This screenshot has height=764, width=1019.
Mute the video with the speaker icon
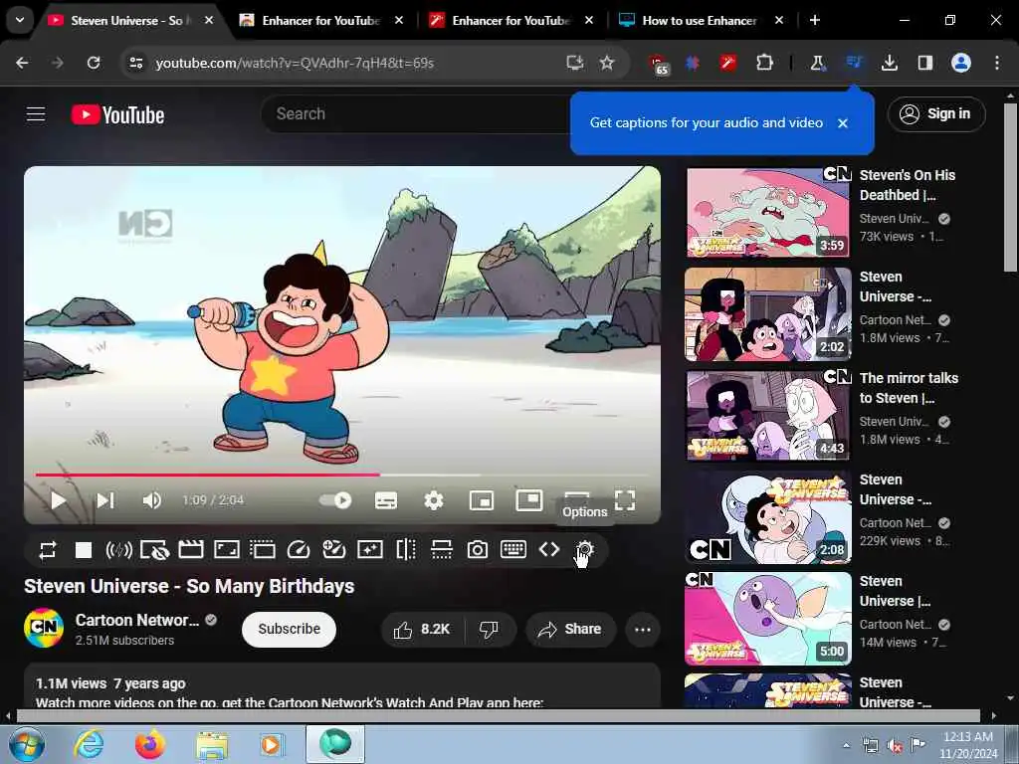pyautogui.click(x=151, y=500)
